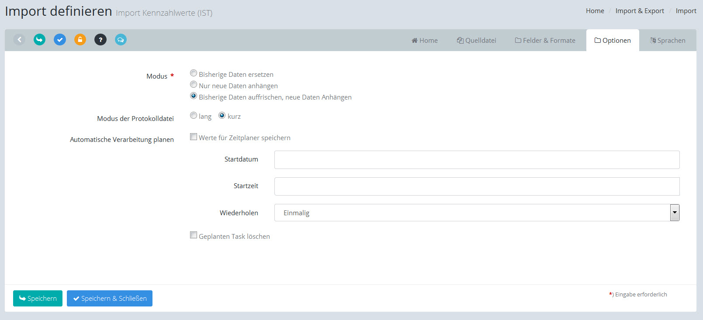This screenshot has height=320, width=703.
Task: Set protocol file mode to lang
Action: (x=194, y=116)
